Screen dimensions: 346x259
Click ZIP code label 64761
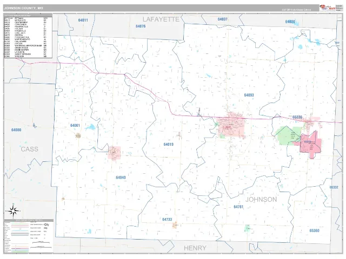pos(238,207)
